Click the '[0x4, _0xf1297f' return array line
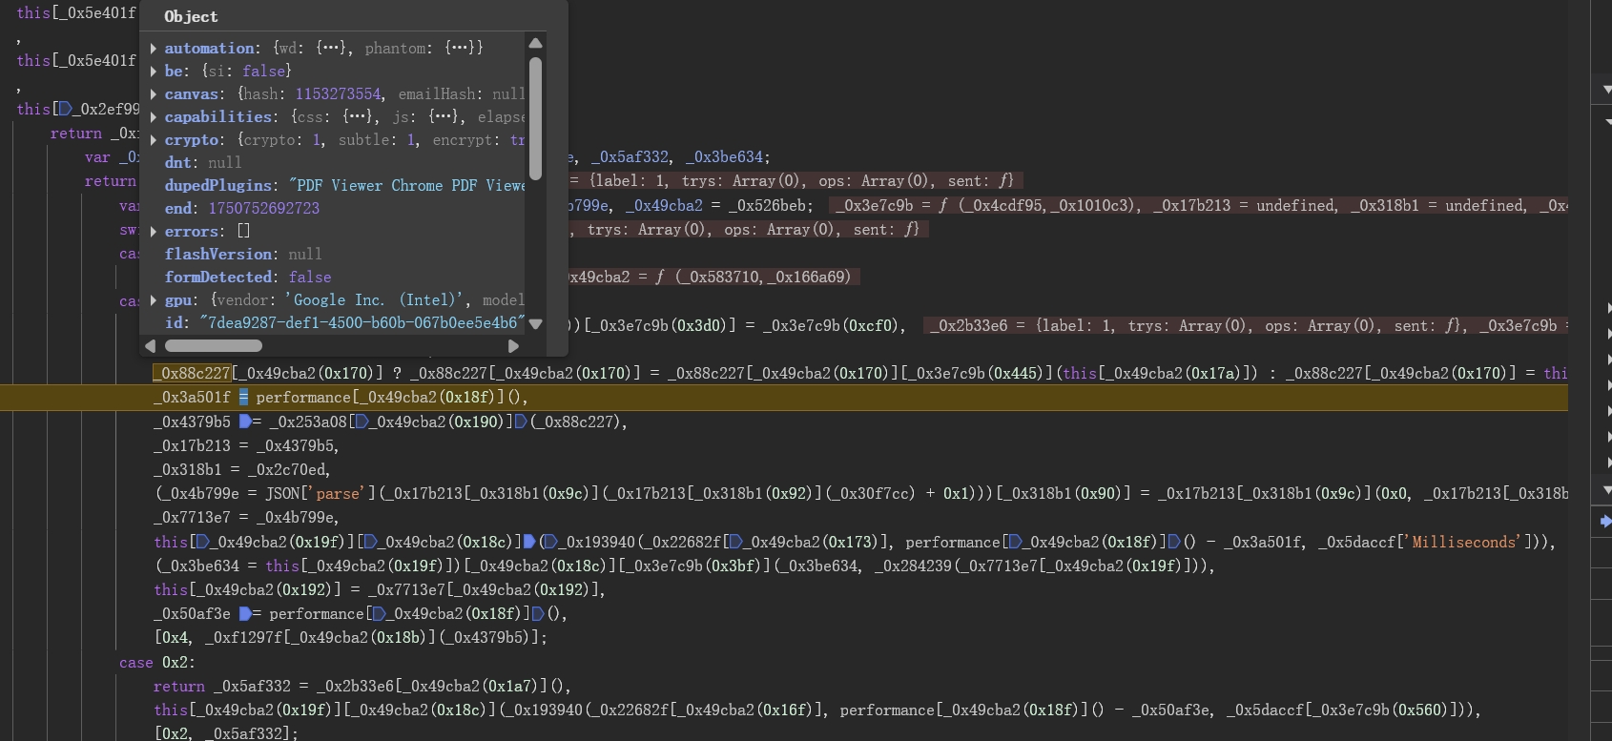Screen dimensions: 1612x741 [351, 637]
